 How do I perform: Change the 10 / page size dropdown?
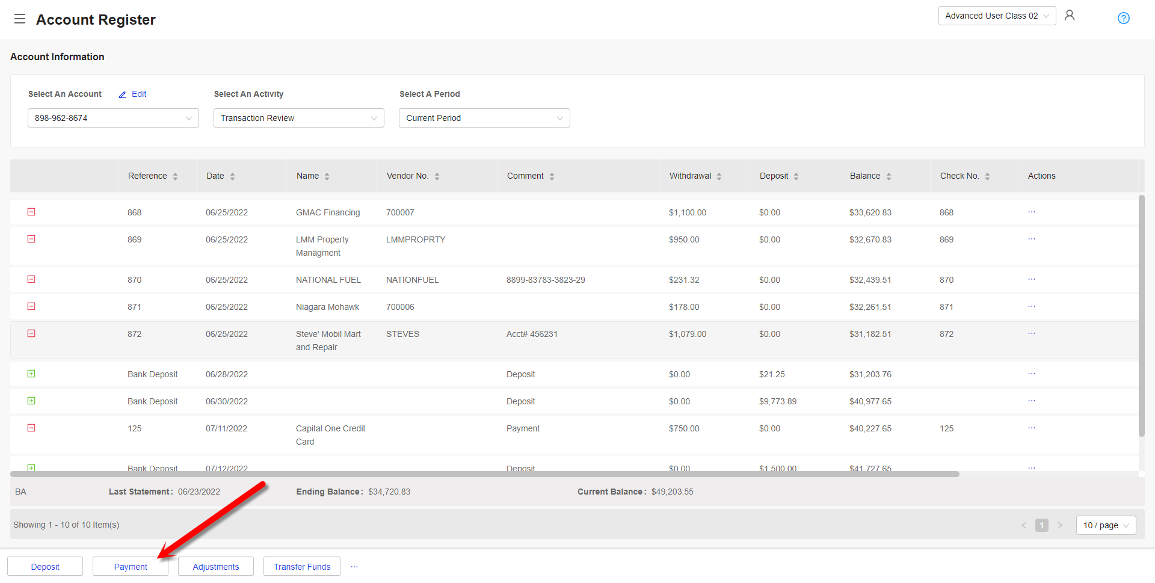point(1106,525)
